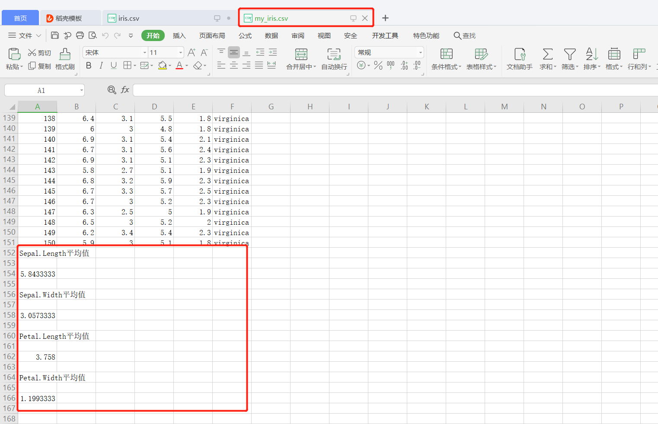Toggle Underline formatting
The image size is (658, 424).
click(x=114, y=65)
